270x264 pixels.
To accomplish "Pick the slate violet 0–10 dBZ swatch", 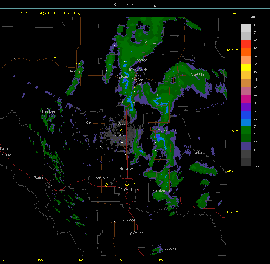I will (246, 146).
